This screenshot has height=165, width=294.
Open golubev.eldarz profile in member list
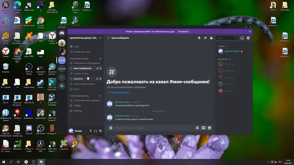(x=233, y=51)
